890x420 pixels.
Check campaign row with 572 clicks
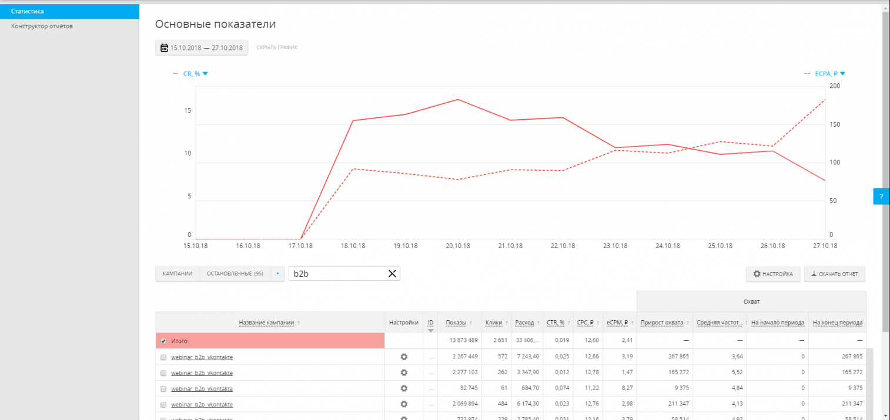[x=163, y=357]
